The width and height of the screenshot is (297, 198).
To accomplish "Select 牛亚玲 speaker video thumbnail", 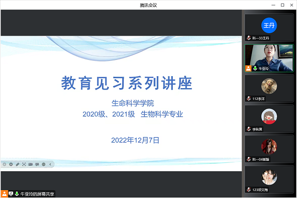I will click(269, 58).
